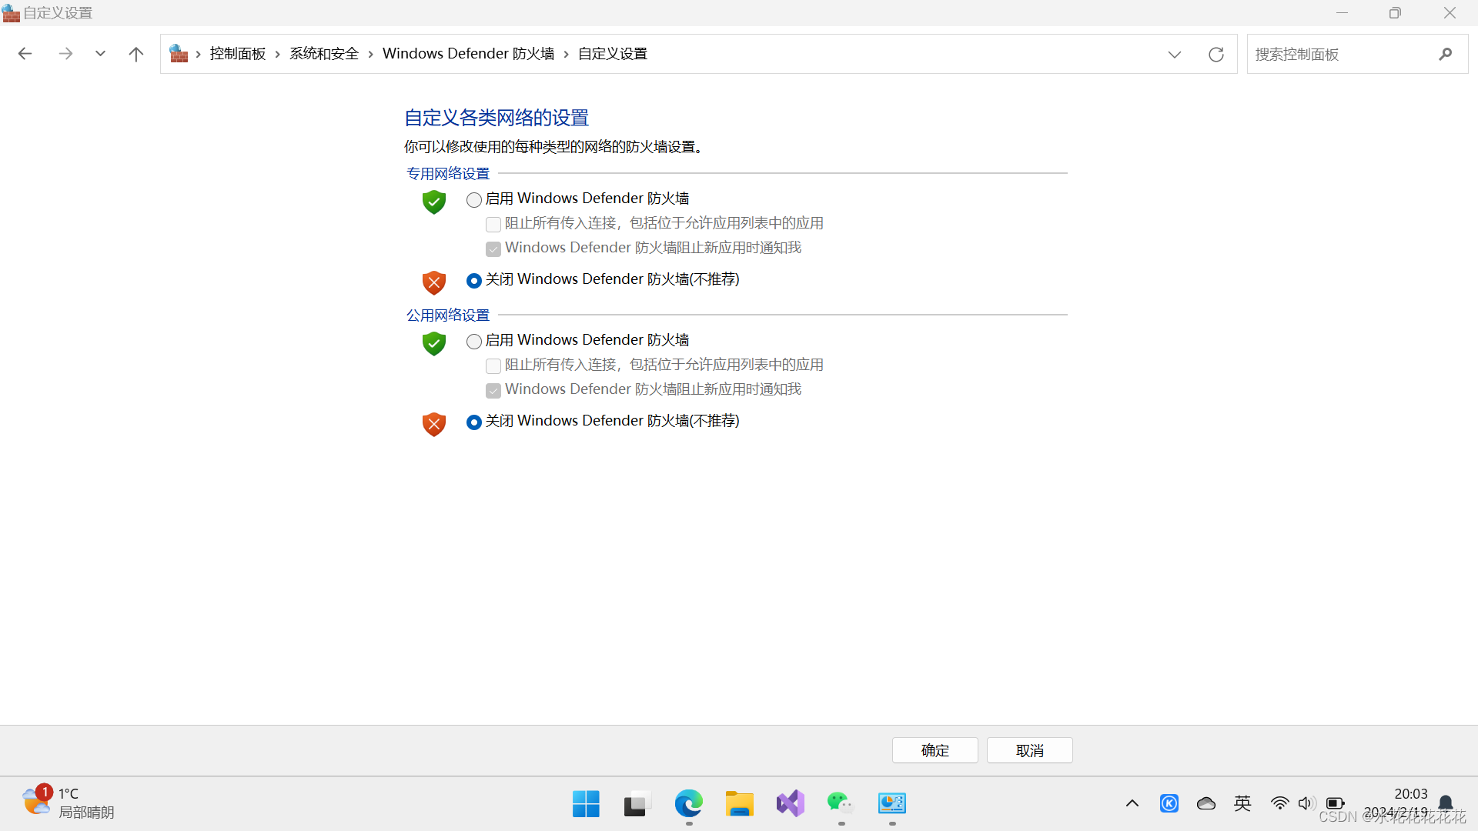The height and width of the screenshot is (831, 1478).
Task: Toggle public block all incoming connections checkbox
Action: 493,366
